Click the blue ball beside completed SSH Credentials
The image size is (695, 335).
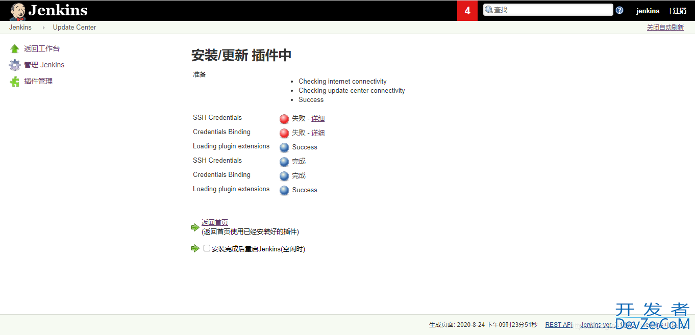pos(284,162)
